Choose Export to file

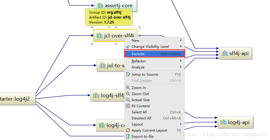click(x=154, y=137)
